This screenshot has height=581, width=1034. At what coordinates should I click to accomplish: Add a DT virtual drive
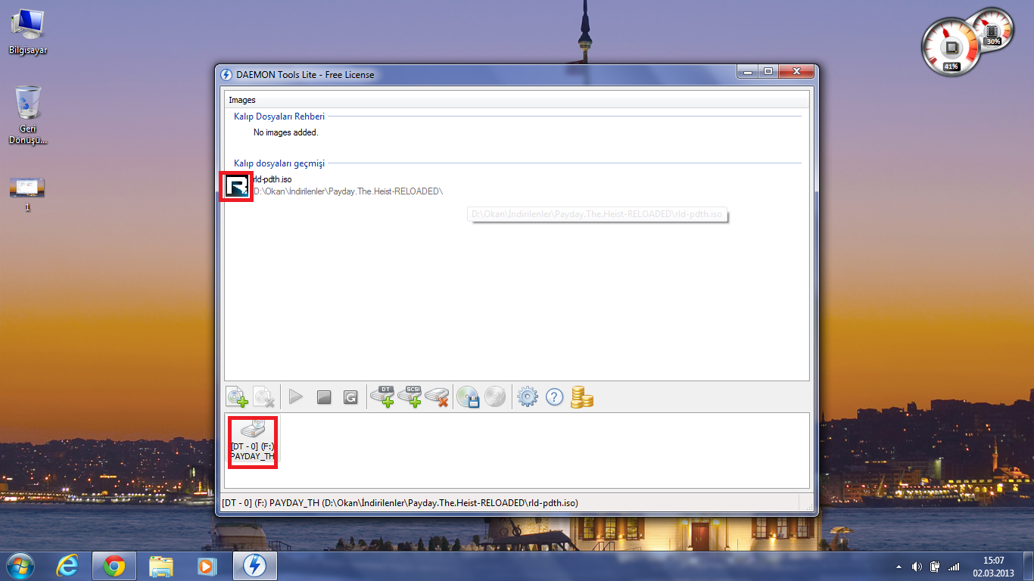pyautogui.click(x=382, y=397)
